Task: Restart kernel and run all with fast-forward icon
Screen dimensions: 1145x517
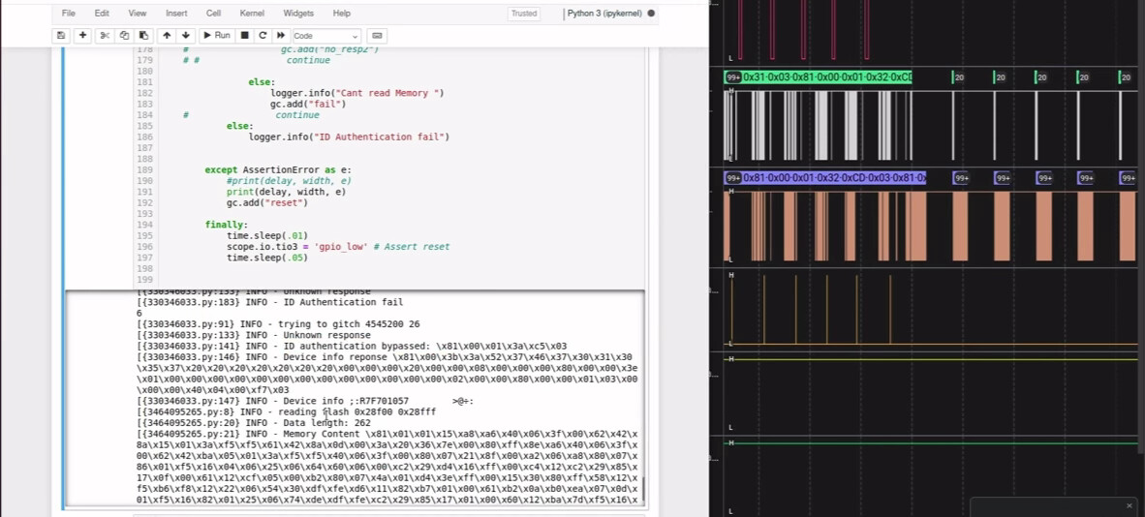Action: point(280,36)
